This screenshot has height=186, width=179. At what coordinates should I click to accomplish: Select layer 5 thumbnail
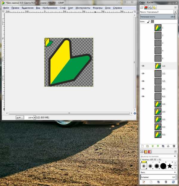coord(158,58)
